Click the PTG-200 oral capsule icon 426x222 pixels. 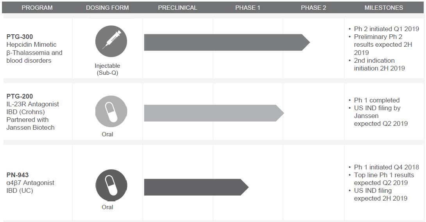point(111,111)
